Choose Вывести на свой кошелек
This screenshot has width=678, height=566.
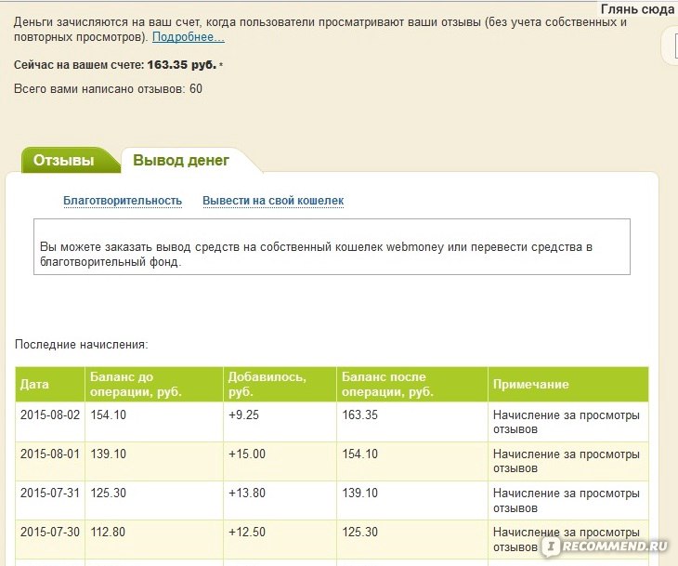[x=273, y=201]
